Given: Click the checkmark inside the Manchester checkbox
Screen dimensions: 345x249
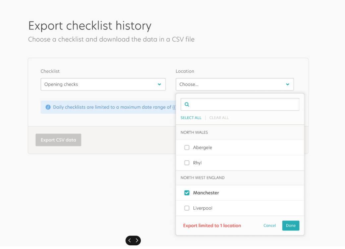Looking at the screenshot, I should [187, 193].
